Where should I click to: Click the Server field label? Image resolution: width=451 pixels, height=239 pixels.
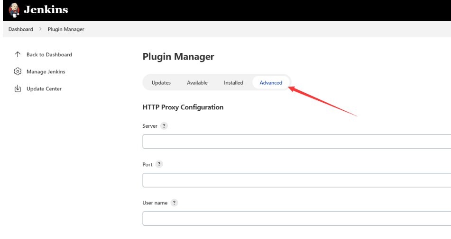(150, 126)
